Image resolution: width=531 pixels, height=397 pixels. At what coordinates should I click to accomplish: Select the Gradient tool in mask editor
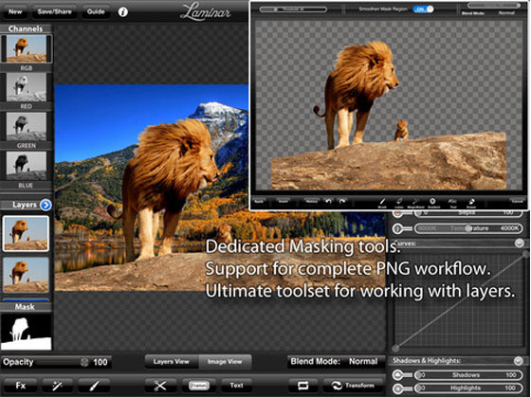point(432,203)
